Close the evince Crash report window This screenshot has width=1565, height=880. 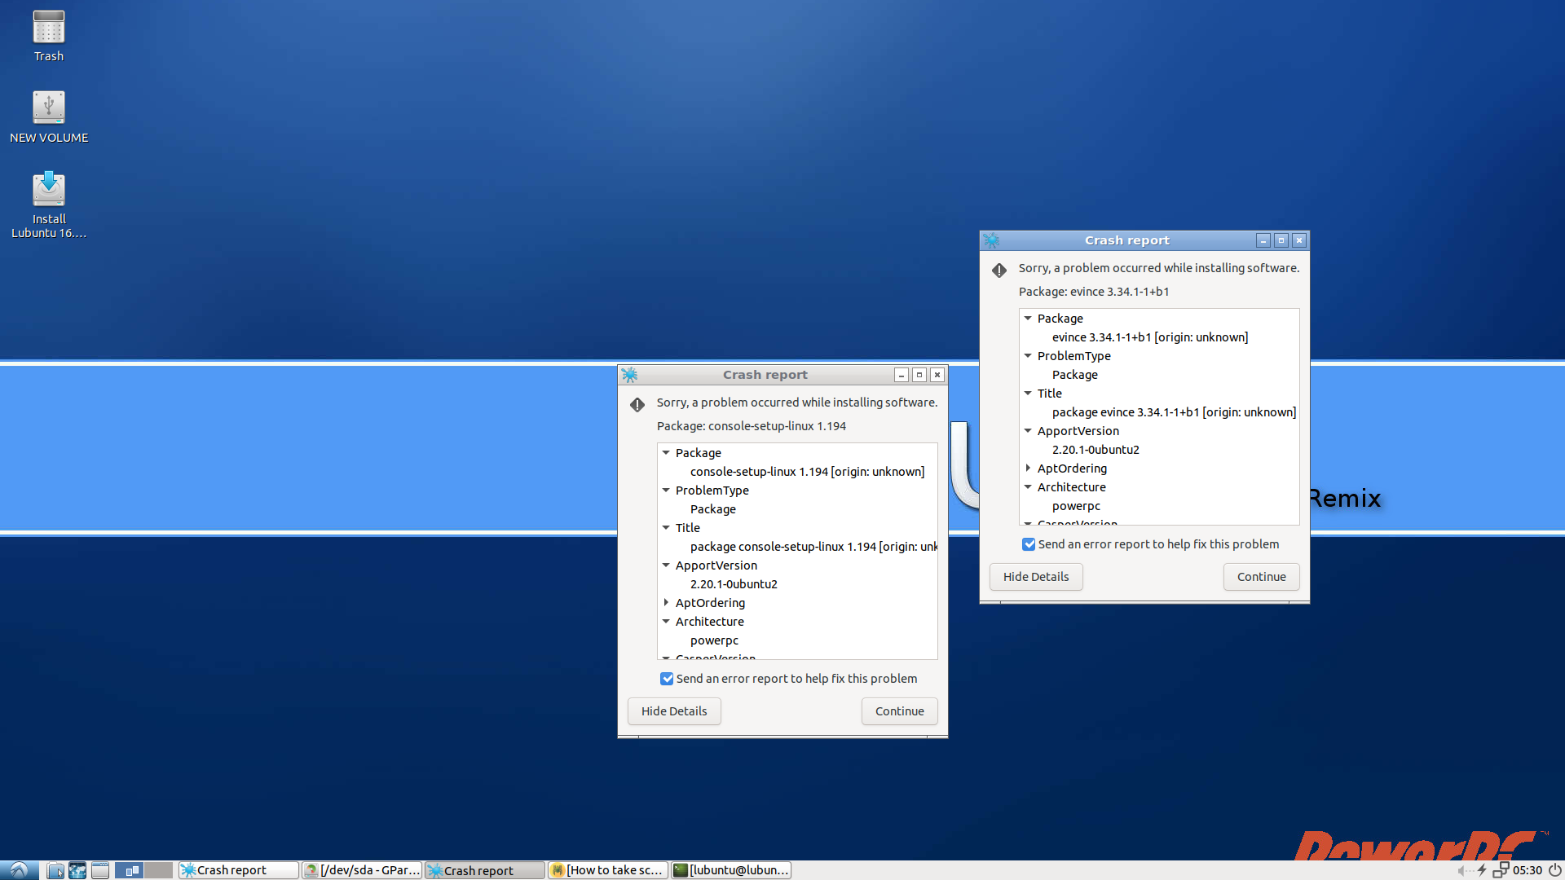pos(1299,240)
